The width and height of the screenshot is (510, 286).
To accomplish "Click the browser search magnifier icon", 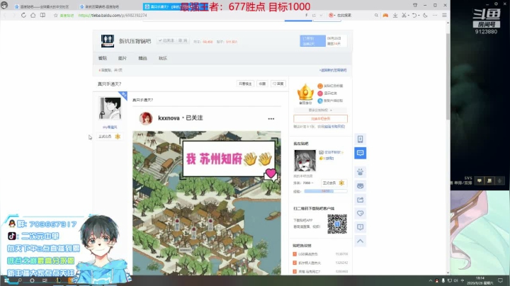I will click(376, 16).
